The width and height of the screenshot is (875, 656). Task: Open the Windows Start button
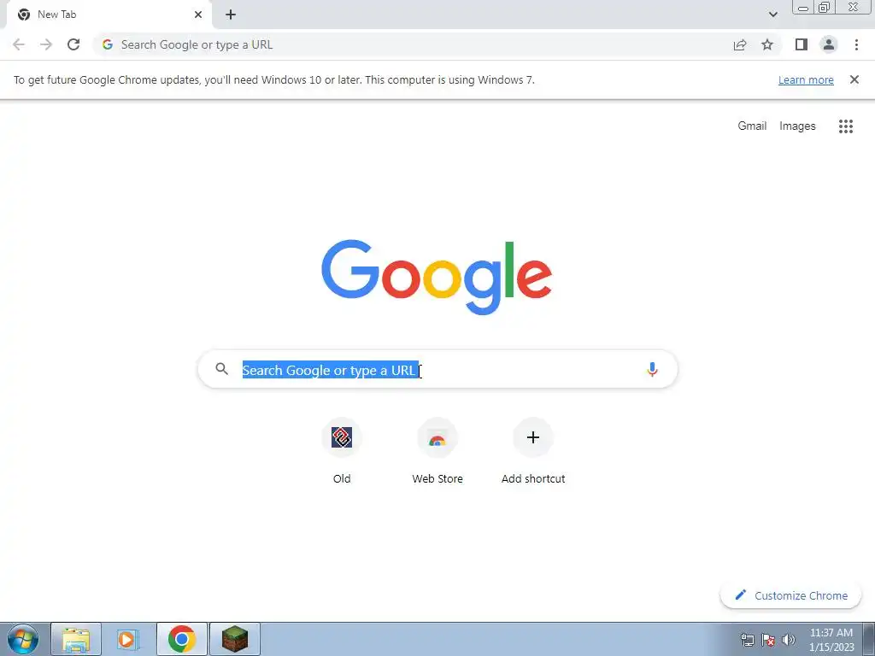23,640
